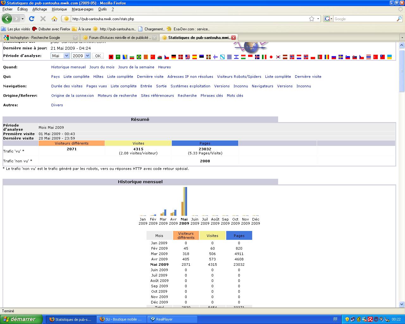Click 'Les plus visités' bookmark

(x=16, y=29)
